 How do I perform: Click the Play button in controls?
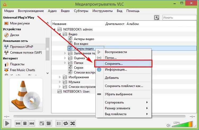click(x=7, y=123)
